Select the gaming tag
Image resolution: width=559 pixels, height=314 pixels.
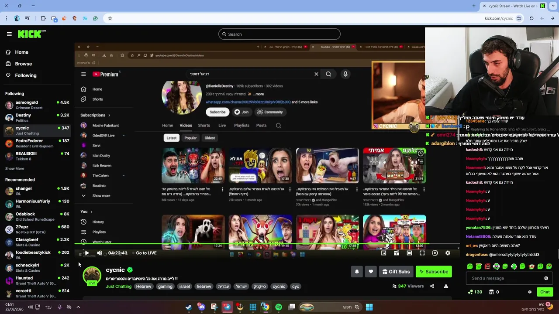[x=165, y=287]
